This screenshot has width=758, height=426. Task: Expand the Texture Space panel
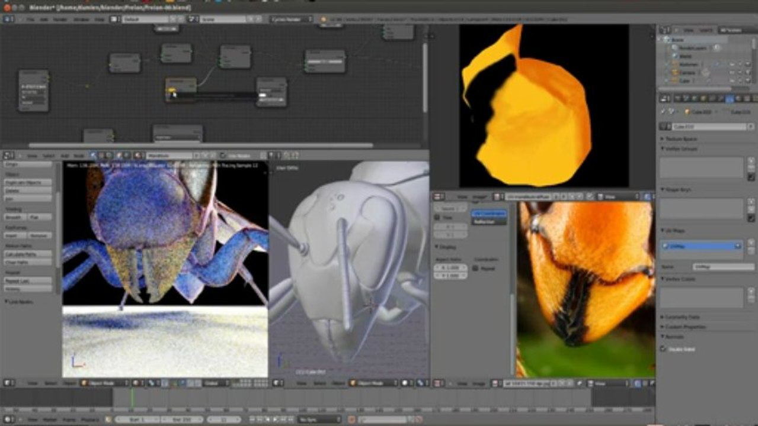point(682,138)
